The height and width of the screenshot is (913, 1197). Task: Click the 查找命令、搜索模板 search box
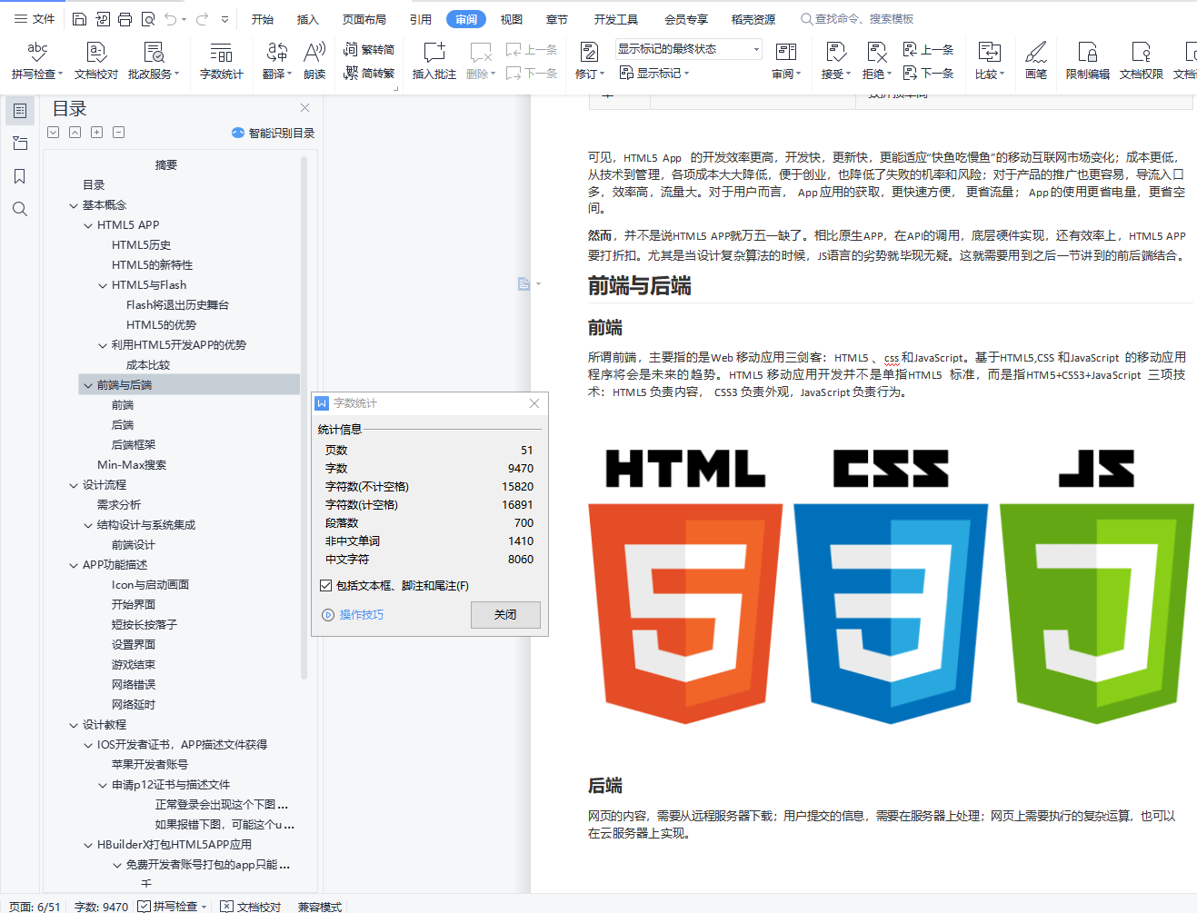(858, 19)
